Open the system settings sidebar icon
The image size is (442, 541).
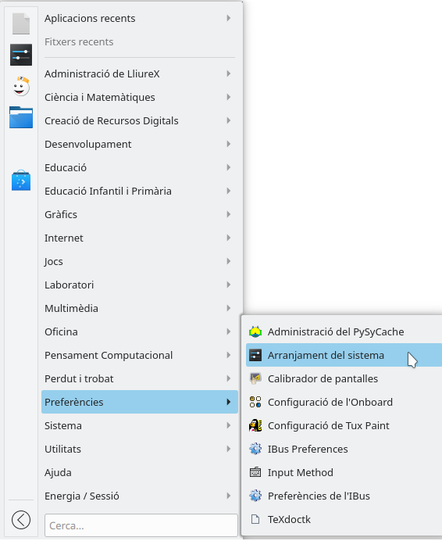click(21, 55)
